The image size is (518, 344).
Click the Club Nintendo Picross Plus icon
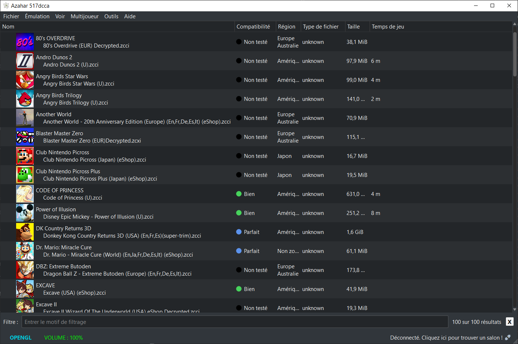[x=25, y=175]
